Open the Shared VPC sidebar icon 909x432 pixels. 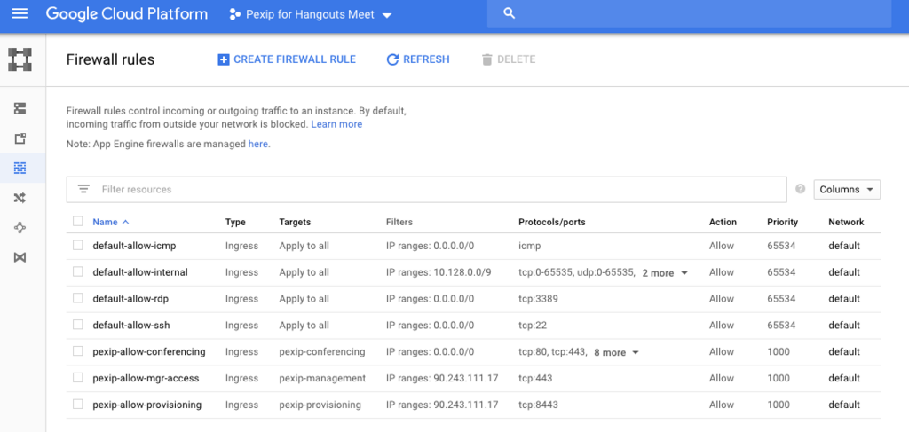click(20, 257)
